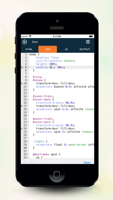Screen dimensions: 113x200
Task: Tap the phone's home button
Action: (x=57, y=174)
